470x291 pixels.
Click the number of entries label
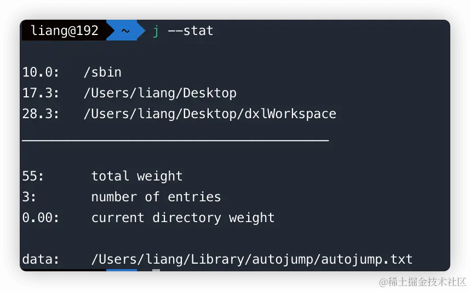click(x=156, y=197)
